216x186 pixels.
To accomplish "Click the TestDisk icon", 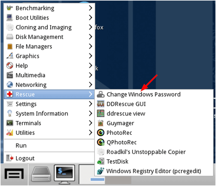I will click(x=101, y=161).
